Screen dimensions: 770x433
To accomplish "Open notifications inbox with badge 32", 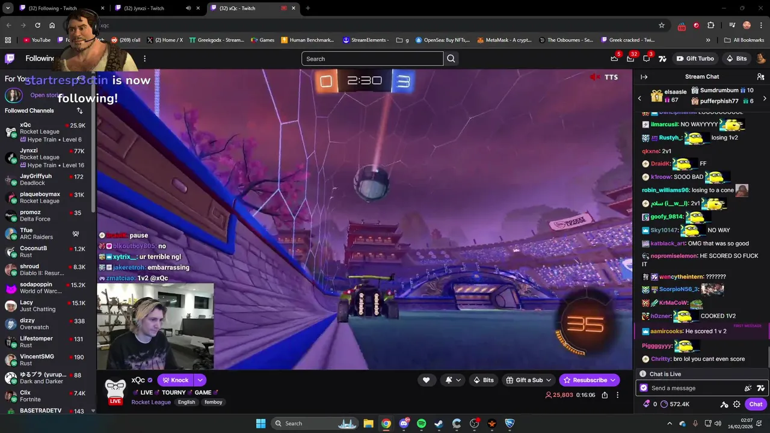I will (630, 58).
